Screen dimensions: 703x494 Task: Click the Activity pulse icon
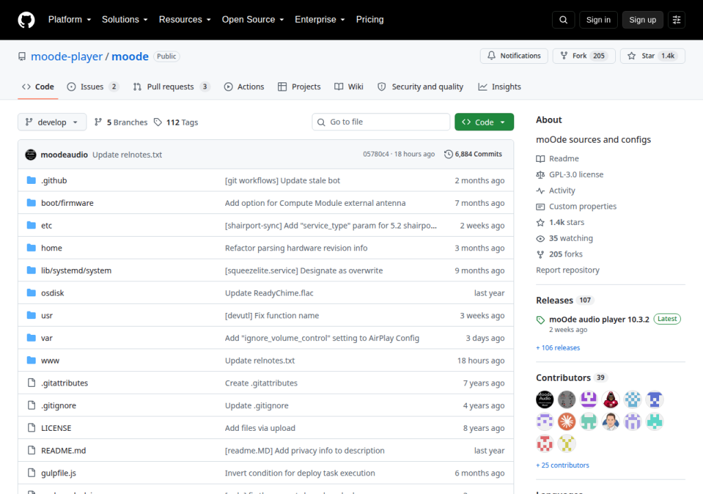tap(540, 191)
